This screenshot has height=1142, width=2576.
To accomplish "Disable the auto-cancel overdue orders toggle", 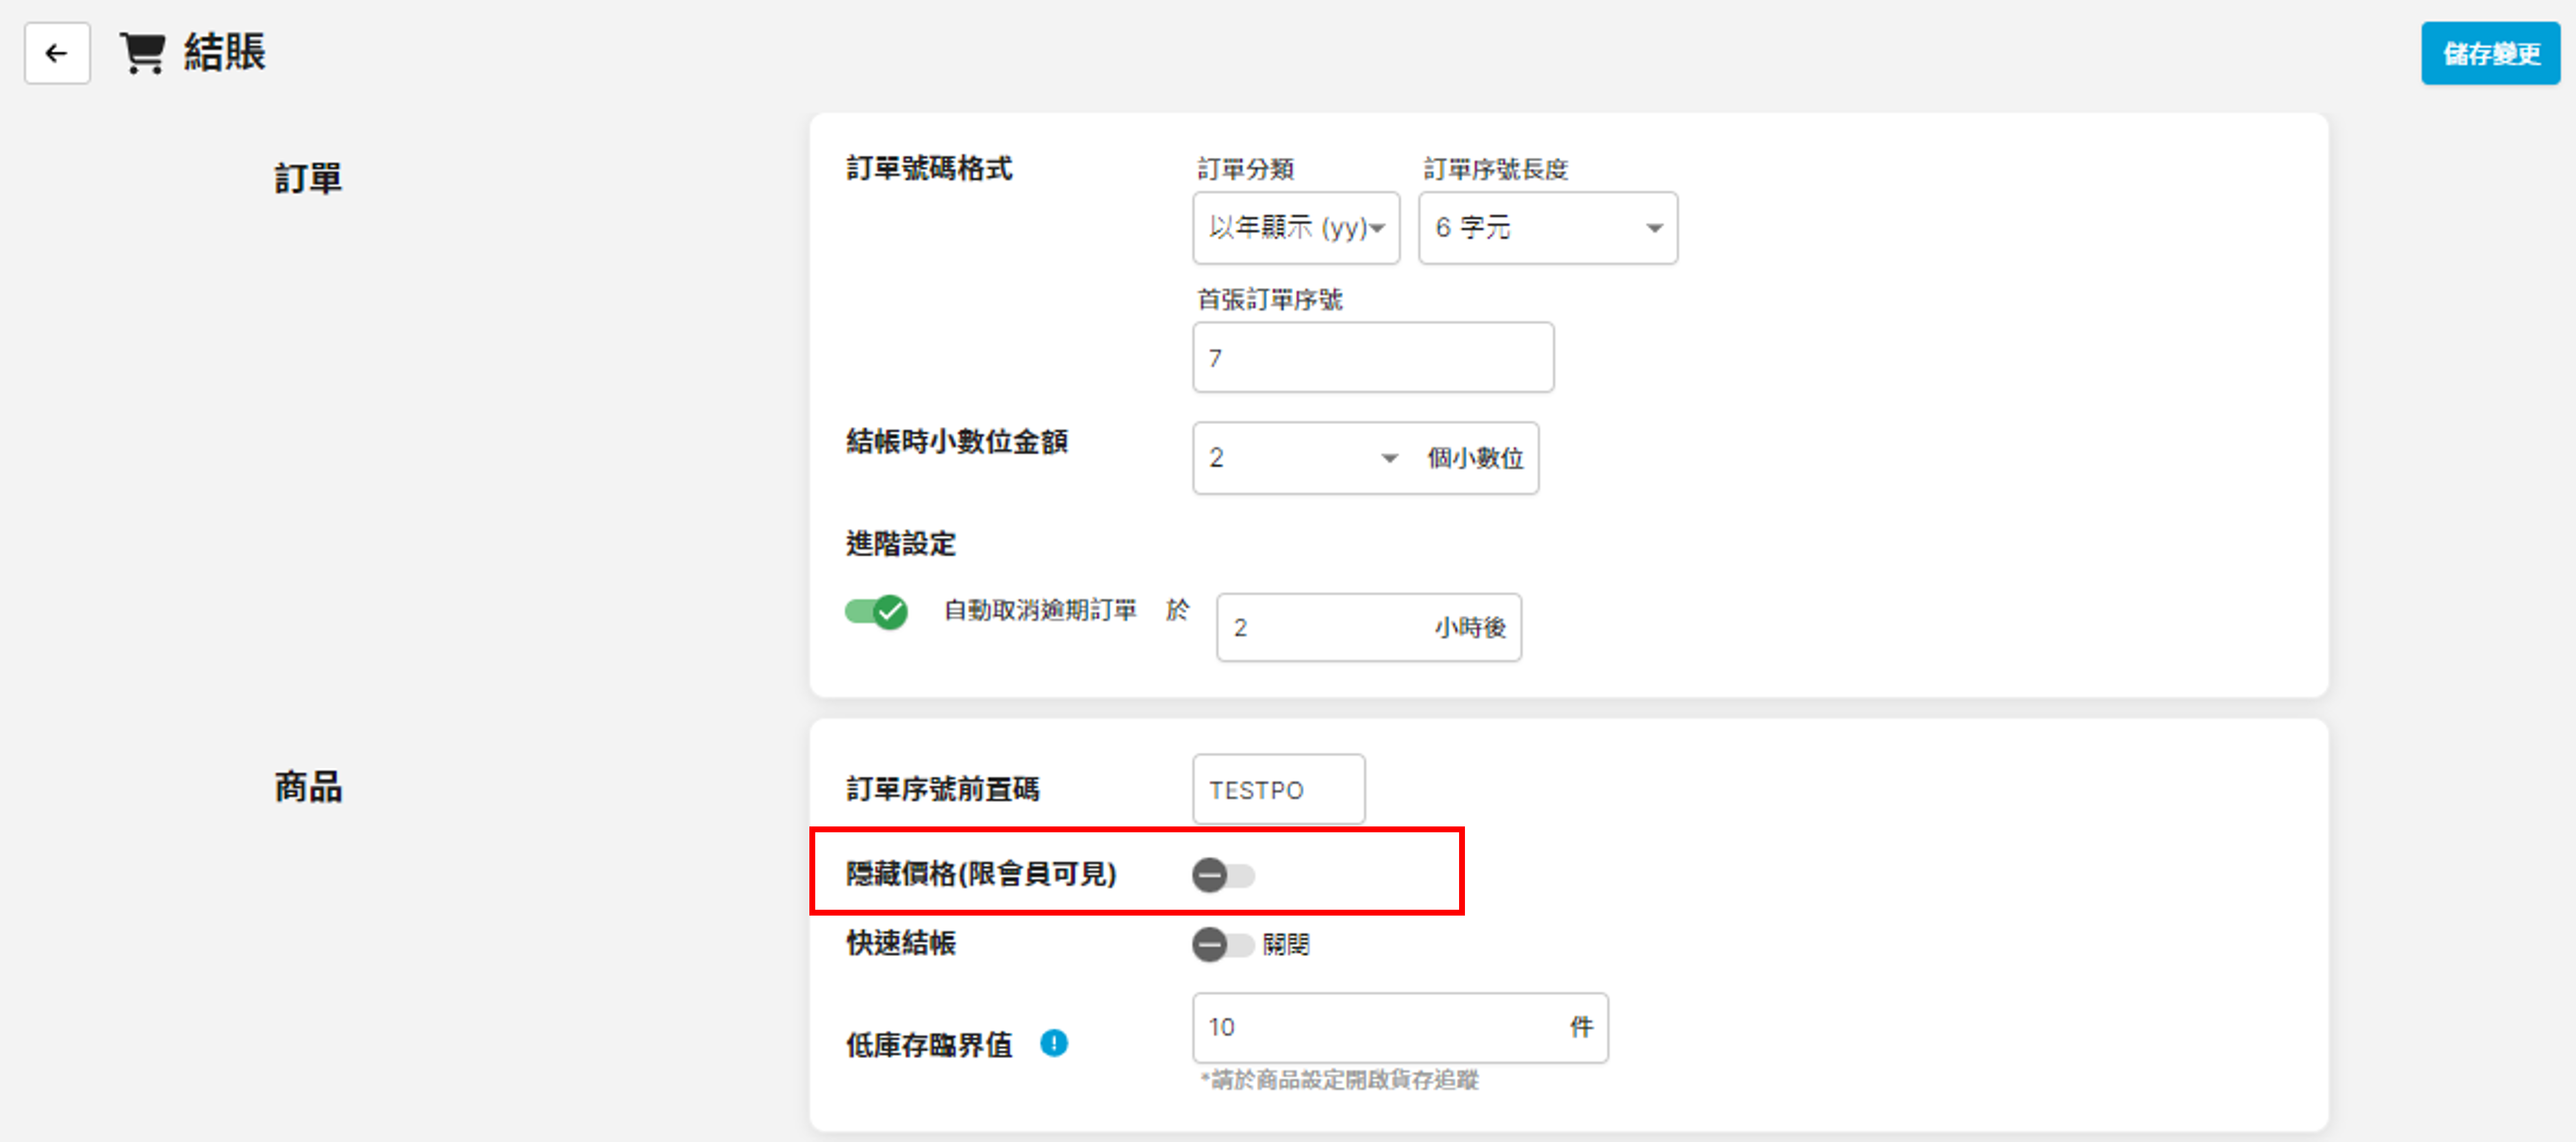I will tap(876, 611).
